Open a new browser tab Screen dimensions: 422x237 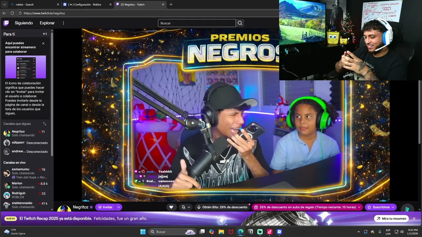(171, 5)
